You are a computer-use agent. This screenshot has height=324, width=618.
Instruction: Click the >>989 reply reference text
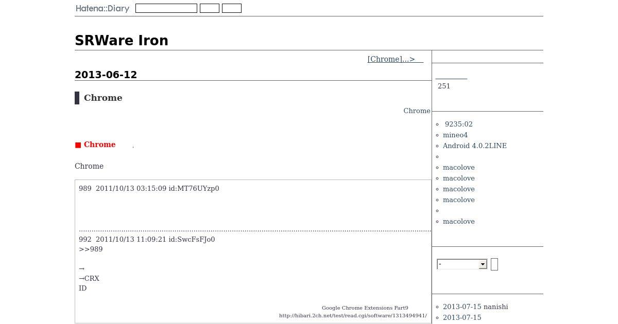(91, 249)
